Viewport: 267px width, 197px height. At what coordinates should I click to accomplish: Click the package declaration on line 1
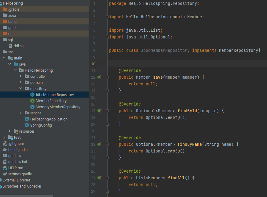pyautogui.click(x=154, y=4)
